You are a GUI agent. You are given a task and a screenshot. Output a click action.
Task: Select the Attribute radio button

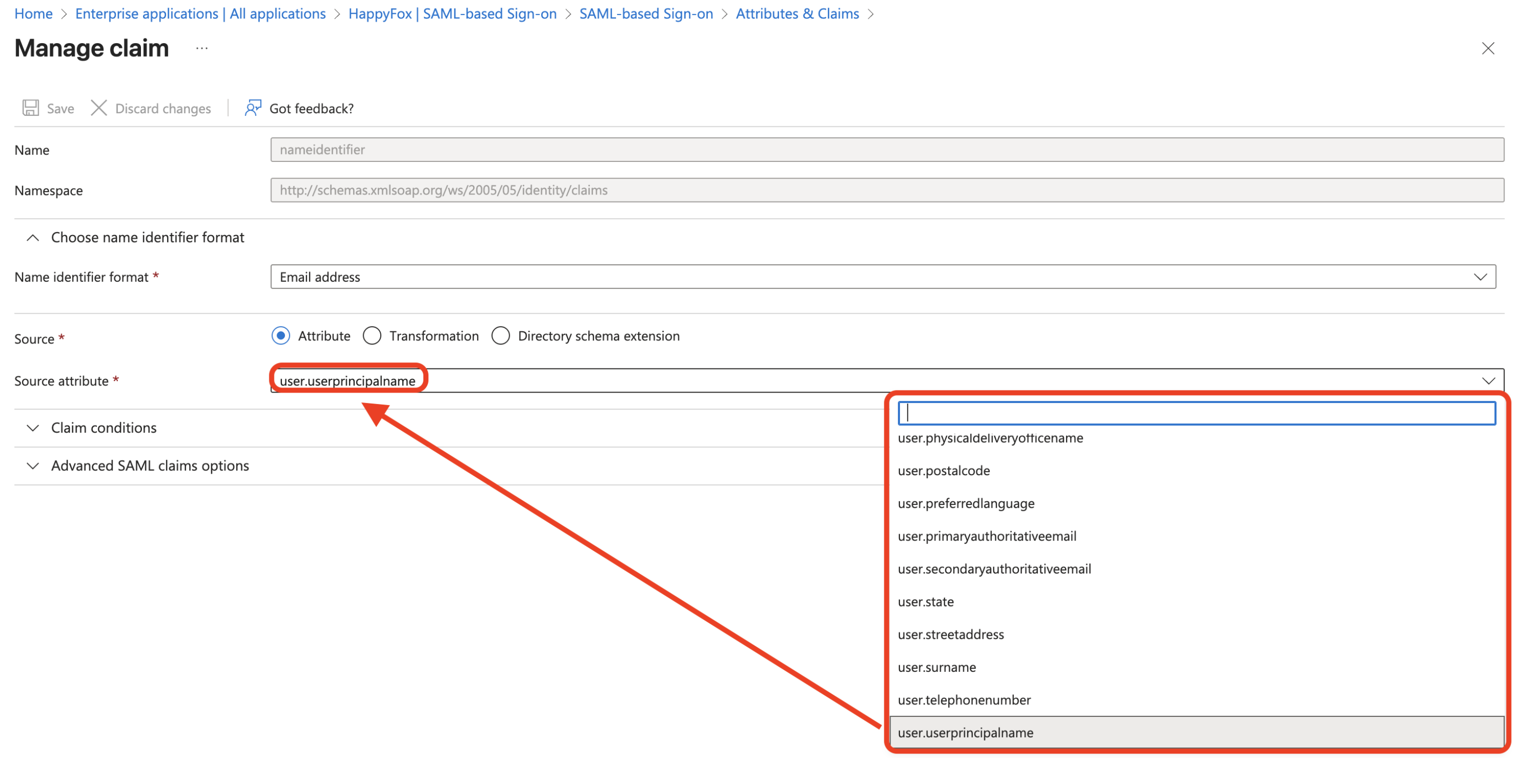[x=281, y=336]
